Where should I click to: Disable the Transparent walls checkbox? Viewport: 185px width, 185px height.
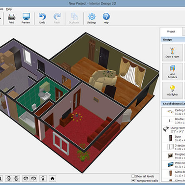point(133,181)
